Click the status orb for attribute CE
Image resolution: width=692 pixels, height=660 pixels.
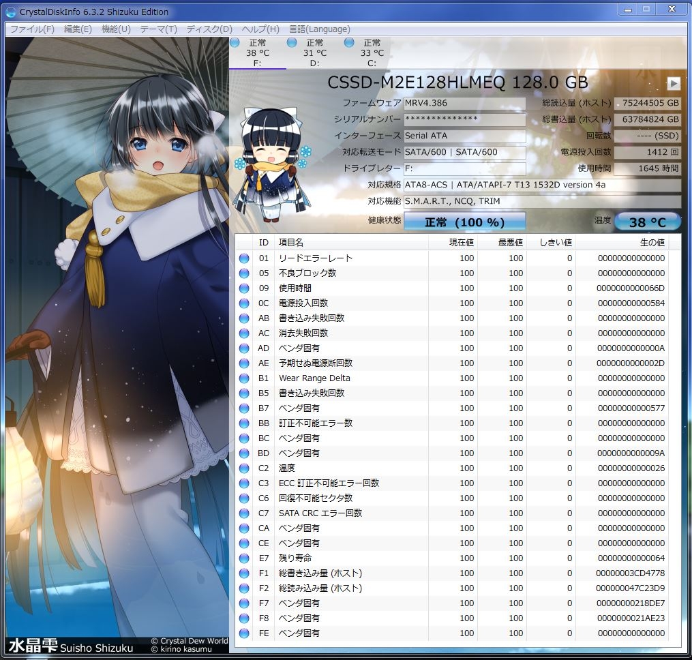244,543
